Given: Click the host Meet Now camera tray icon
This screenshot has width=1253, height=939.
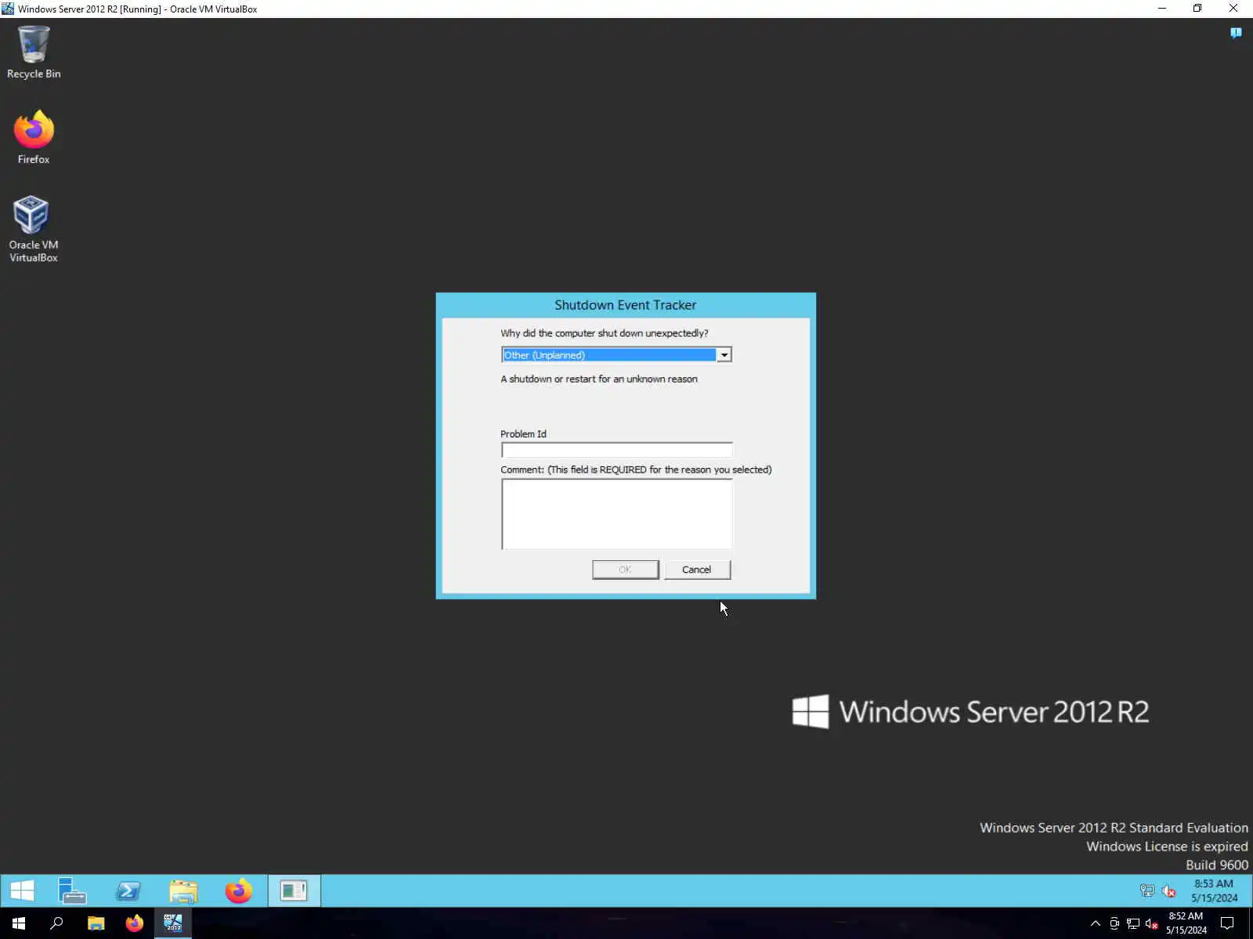Looking at the screenshot, I should pyautogui.click(x=1114, y=923).
